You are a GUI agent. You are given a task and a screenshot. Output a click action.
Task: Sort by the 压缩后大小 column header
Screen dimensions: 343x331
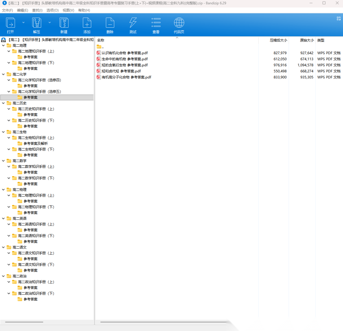tap(278, 40)
